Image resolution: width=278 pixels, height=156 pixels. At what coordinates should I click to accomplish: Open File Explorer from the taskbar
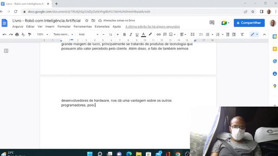(x=139, y=154)
